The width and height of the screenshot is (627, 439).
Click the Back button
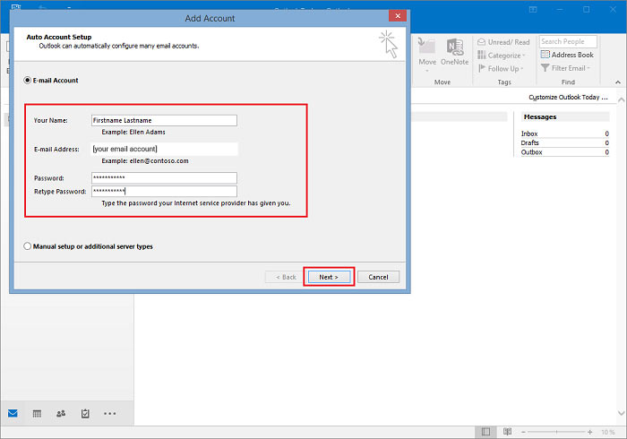286,277
